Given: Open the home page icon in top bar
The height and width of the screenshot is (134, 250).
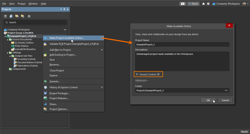Looking at the screenshot, I should [x=204, y=4].
